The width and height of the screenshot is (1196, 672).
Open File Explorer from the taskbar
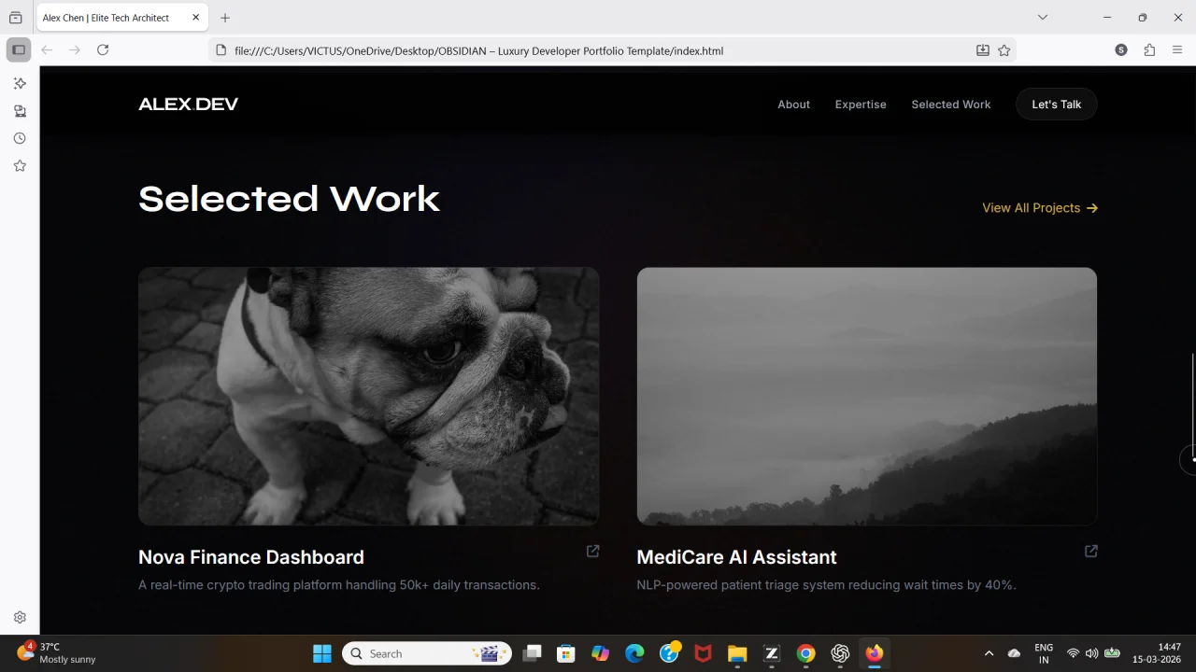(737, 653)
